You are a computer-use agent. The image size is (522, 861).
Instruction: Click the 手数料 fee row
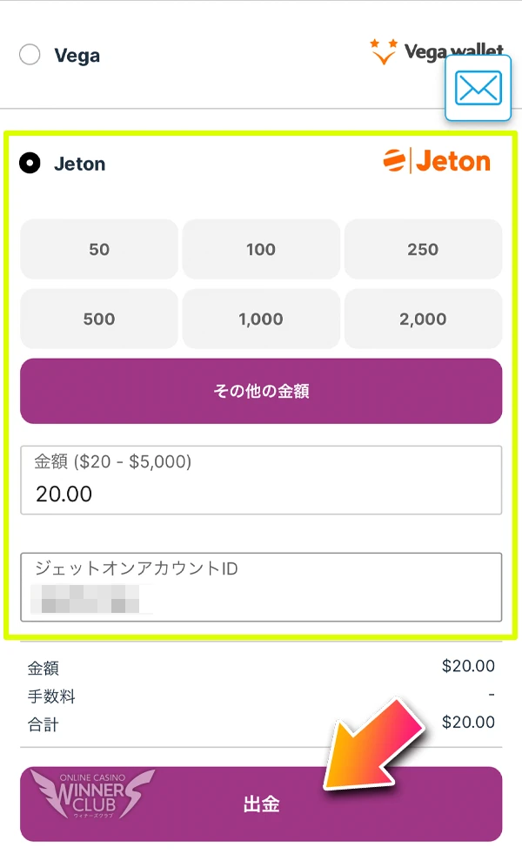click(x=261, y=694)
